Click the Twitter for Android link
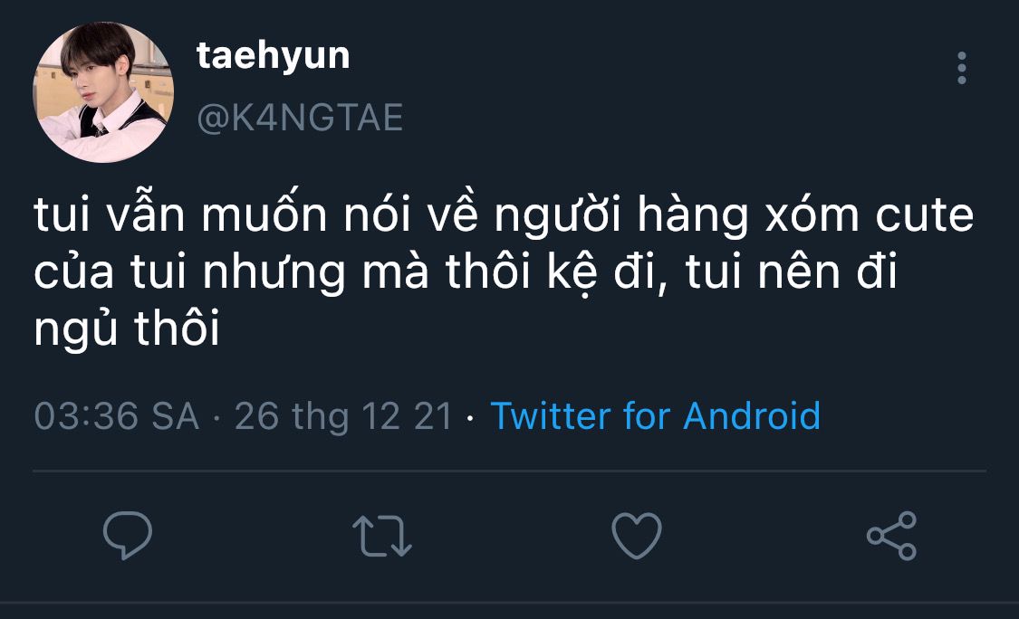 655,416
